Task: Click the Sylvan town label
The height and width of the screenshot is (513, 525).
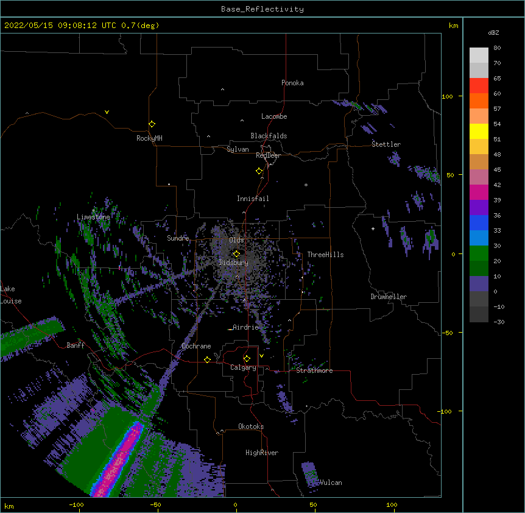Action: [238, 149]
